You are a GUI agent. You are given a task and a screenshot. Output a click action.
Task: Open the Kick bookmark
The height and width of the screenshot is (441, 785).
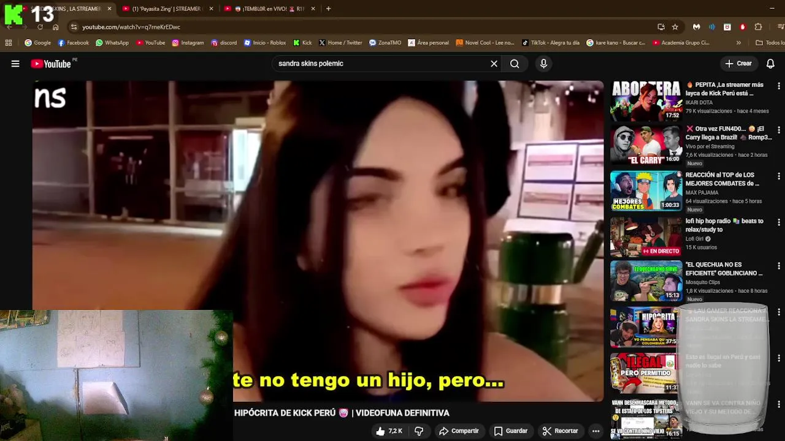[302, 43]
